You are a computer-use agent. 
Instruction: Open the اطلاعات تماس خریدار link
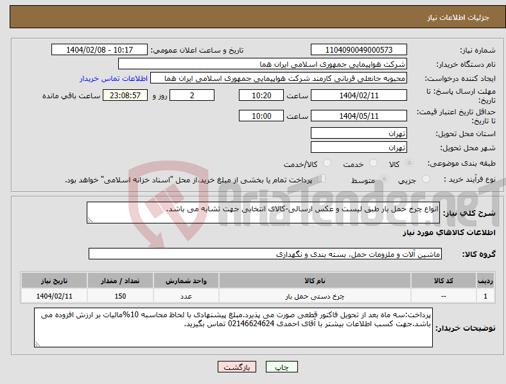pos(114,78)
